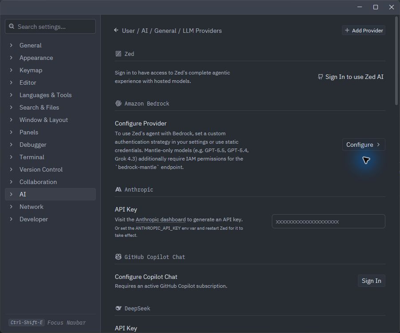Expand the Languages & Tools chevron
Screen dimensions: 400x333
(x=11, y=95)
